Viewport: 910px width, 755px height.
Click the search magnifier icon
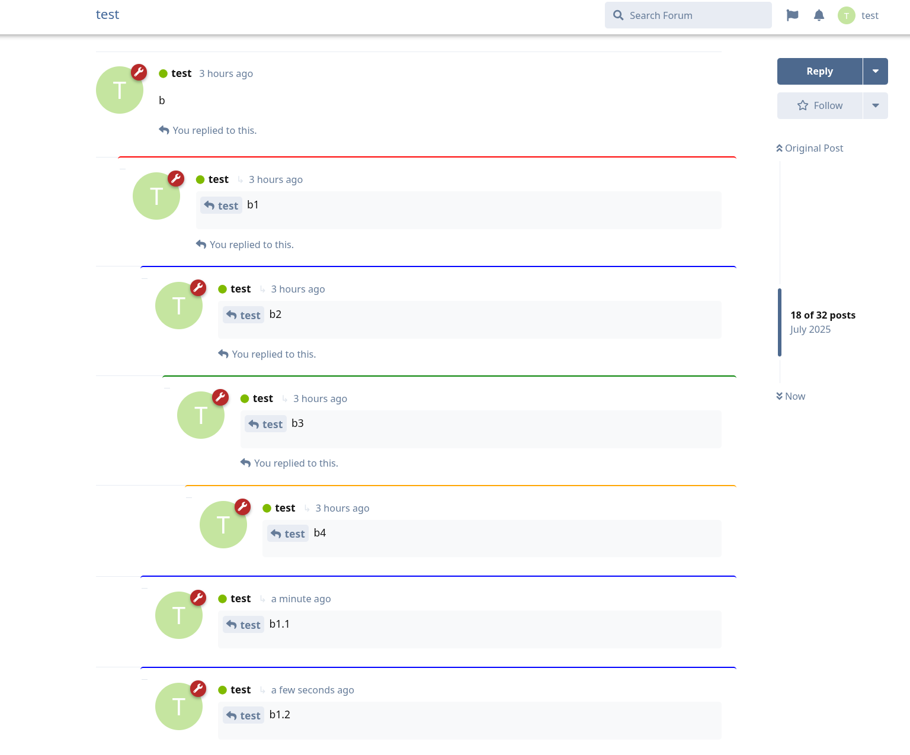pos(618,15)
